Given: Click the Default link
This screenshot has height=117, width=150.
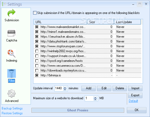Looking at the screenshot, I should (x=133, y=101).
